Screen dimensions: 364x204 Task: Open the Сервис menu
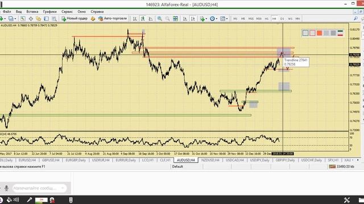(x=67, y=11)
